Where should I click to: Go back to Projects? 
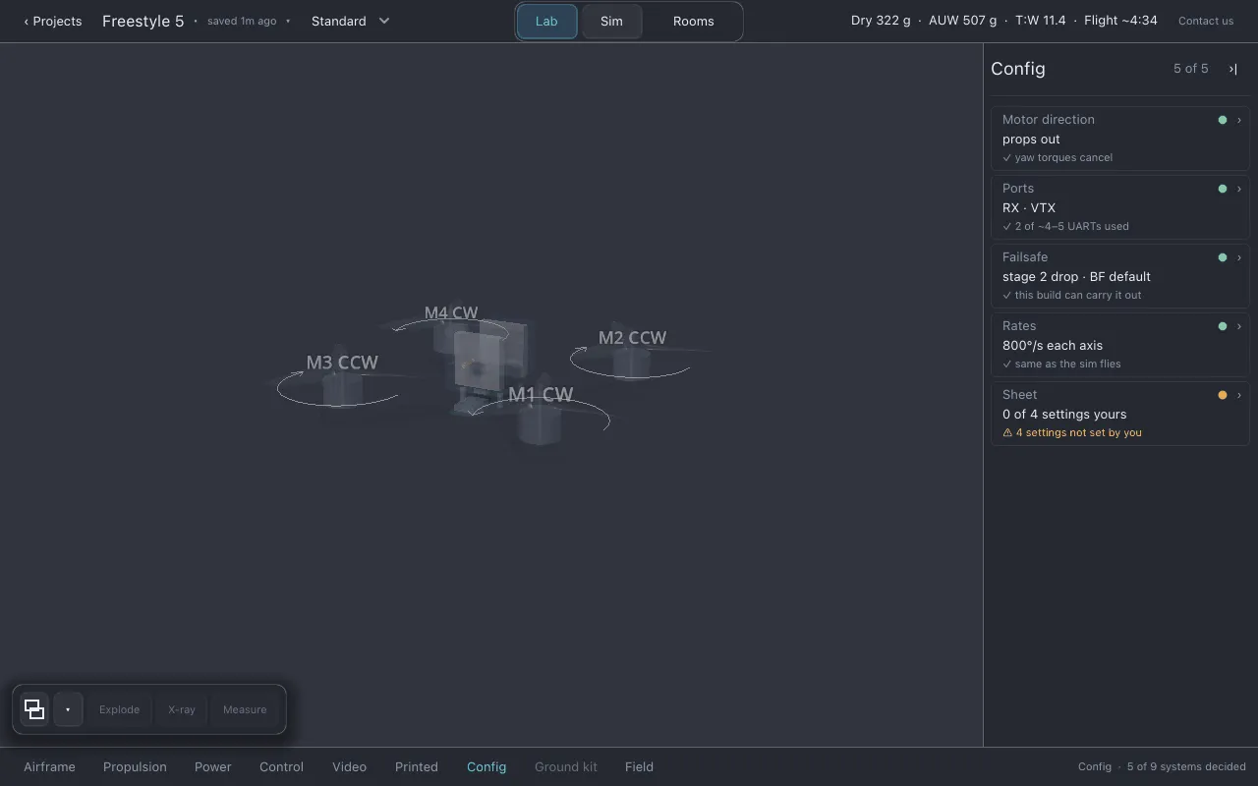[53, 21]
